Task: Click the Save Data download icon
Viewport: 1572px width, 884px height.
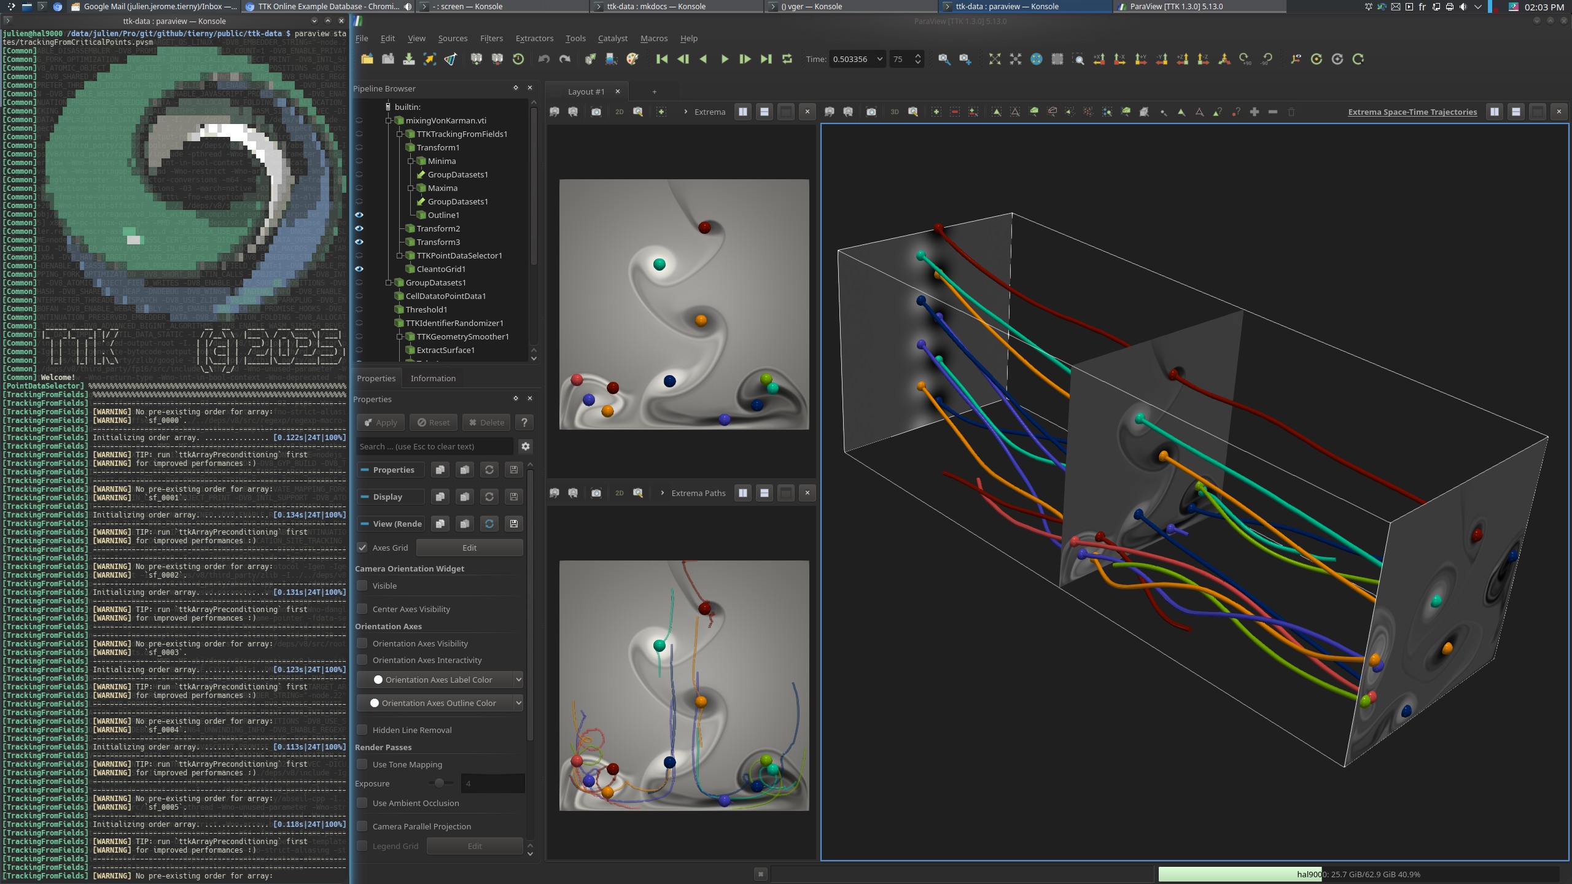Action: pos(409,59)
